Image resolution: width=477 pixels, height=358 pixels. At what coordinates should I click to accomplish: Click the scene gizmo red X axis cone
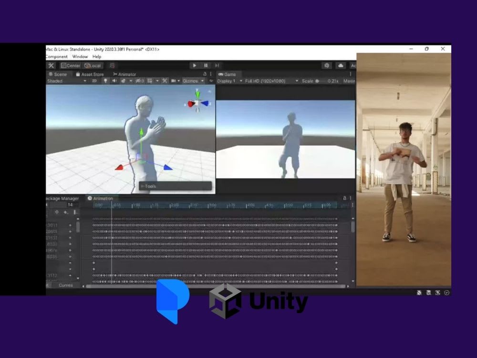coord(191,104)
